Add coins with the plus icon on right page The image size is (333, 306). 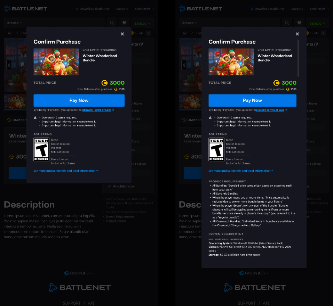pyautogui.click(x=323, y=33)
